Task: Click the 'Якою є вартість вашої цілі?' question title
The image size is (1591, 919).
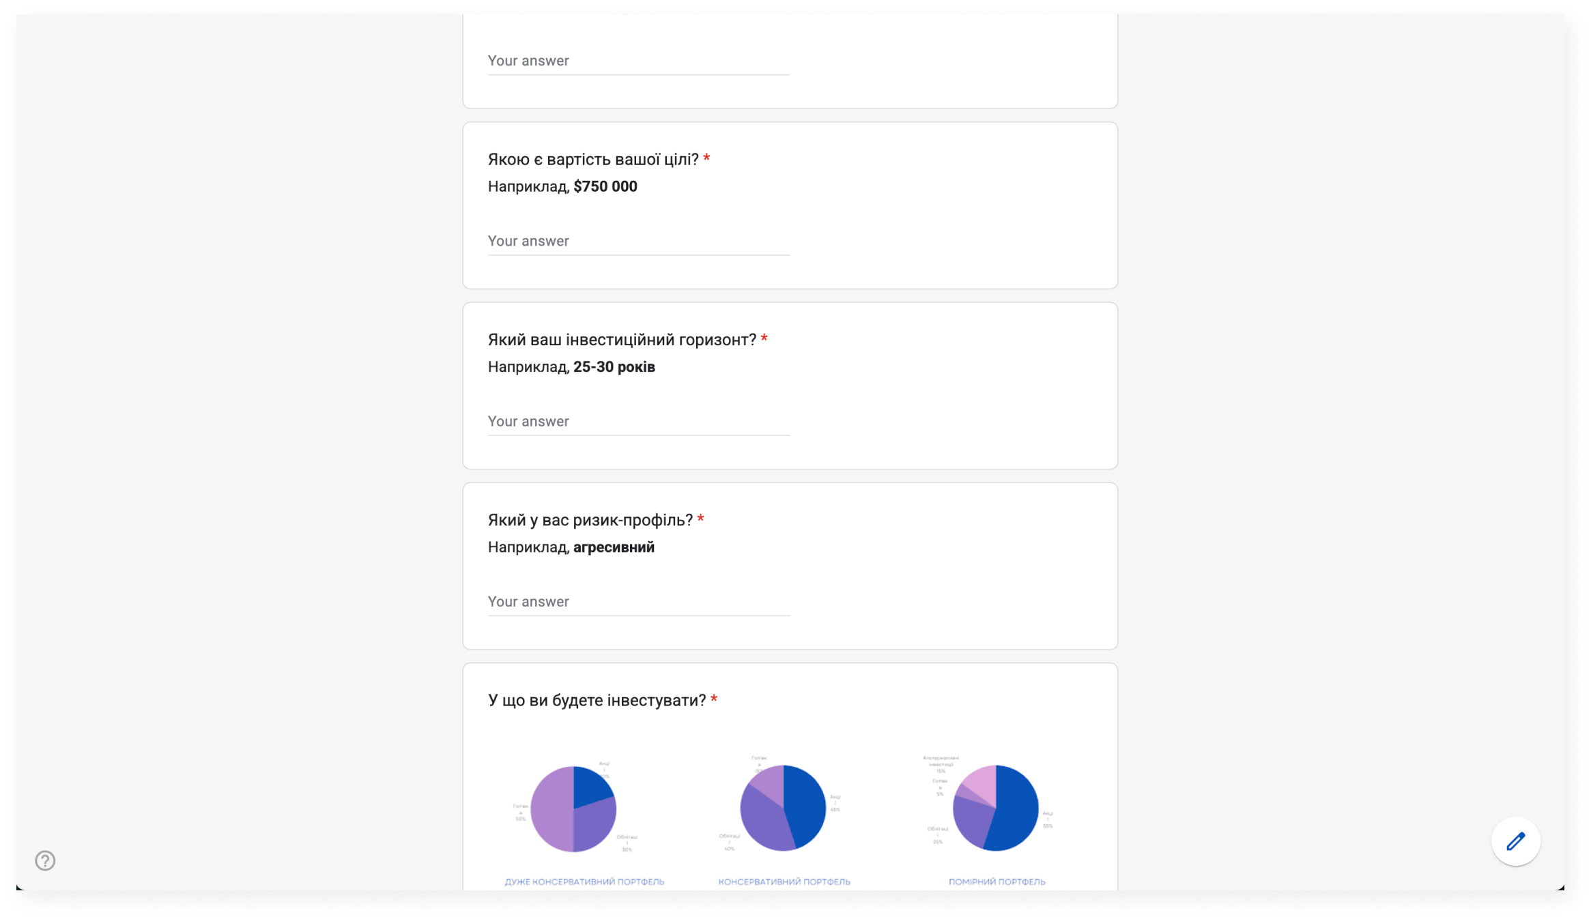Action: 593,160
